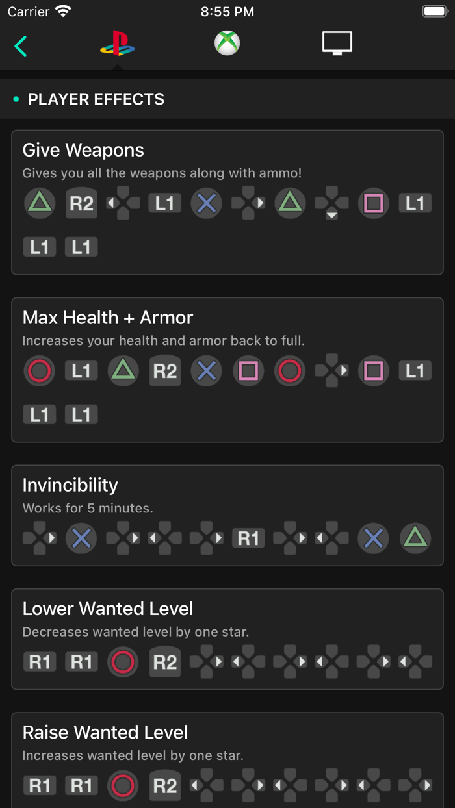Switch to the PC monitor tab
This screenshot has width=455, height=808.
335,43
